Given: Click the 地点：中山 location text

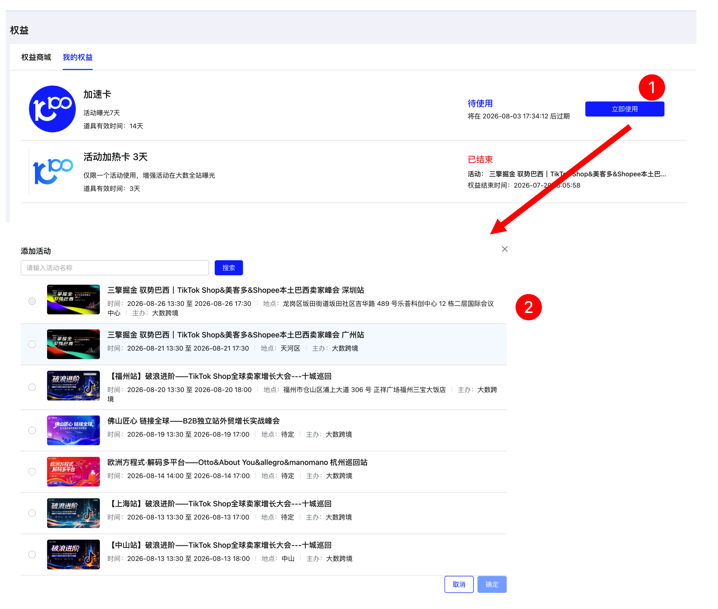Looking at the screenshot, I should (278, 558).
